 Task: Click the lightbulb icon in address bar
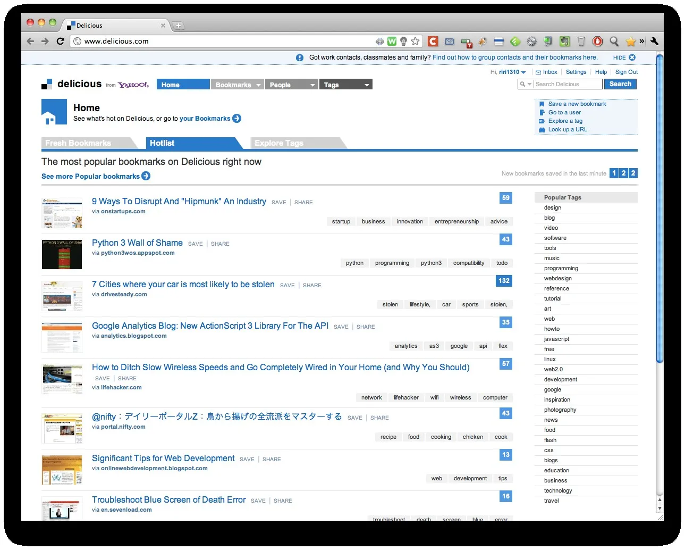[x=403, y=41]
